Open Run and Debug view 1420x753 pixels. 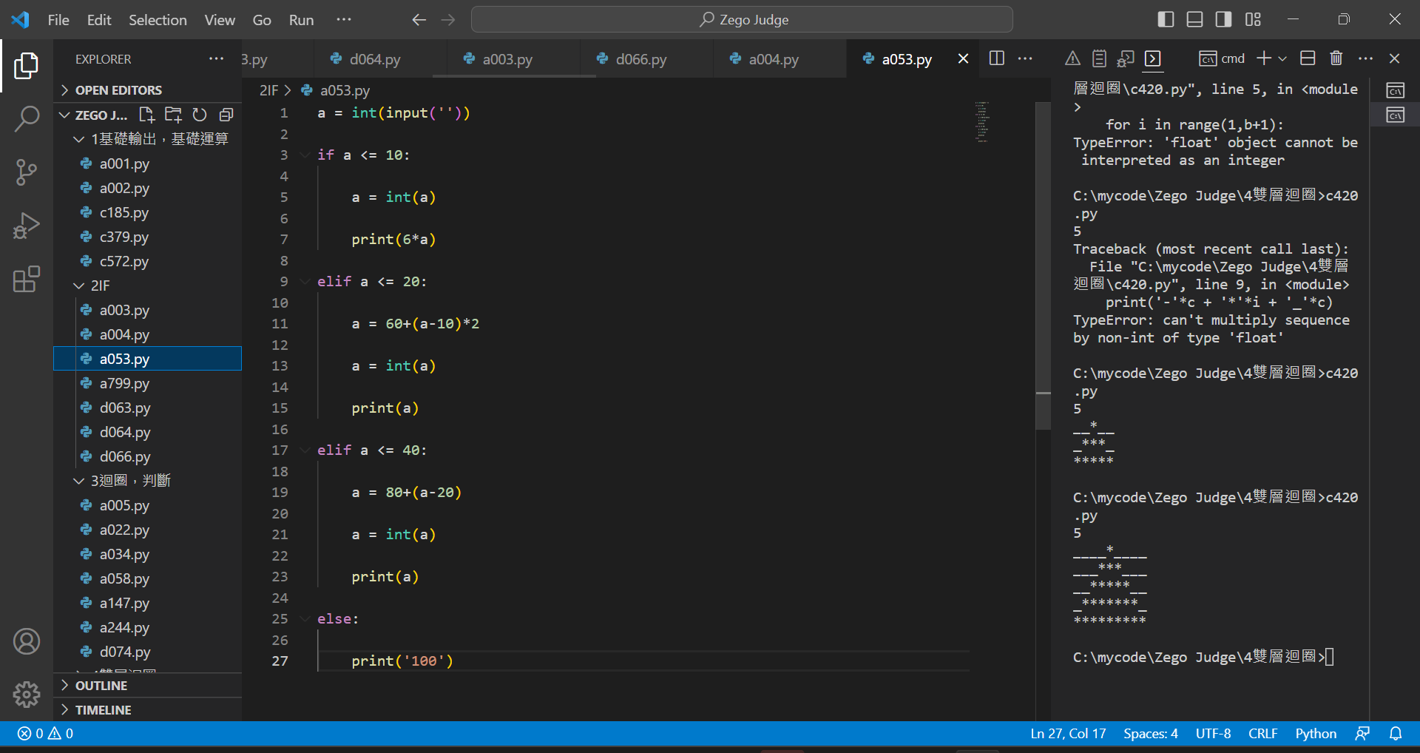click(27, 226)
